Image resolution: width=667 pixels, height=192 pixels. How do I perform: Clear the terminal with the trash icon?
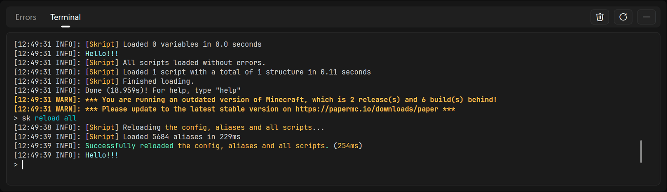599,17
